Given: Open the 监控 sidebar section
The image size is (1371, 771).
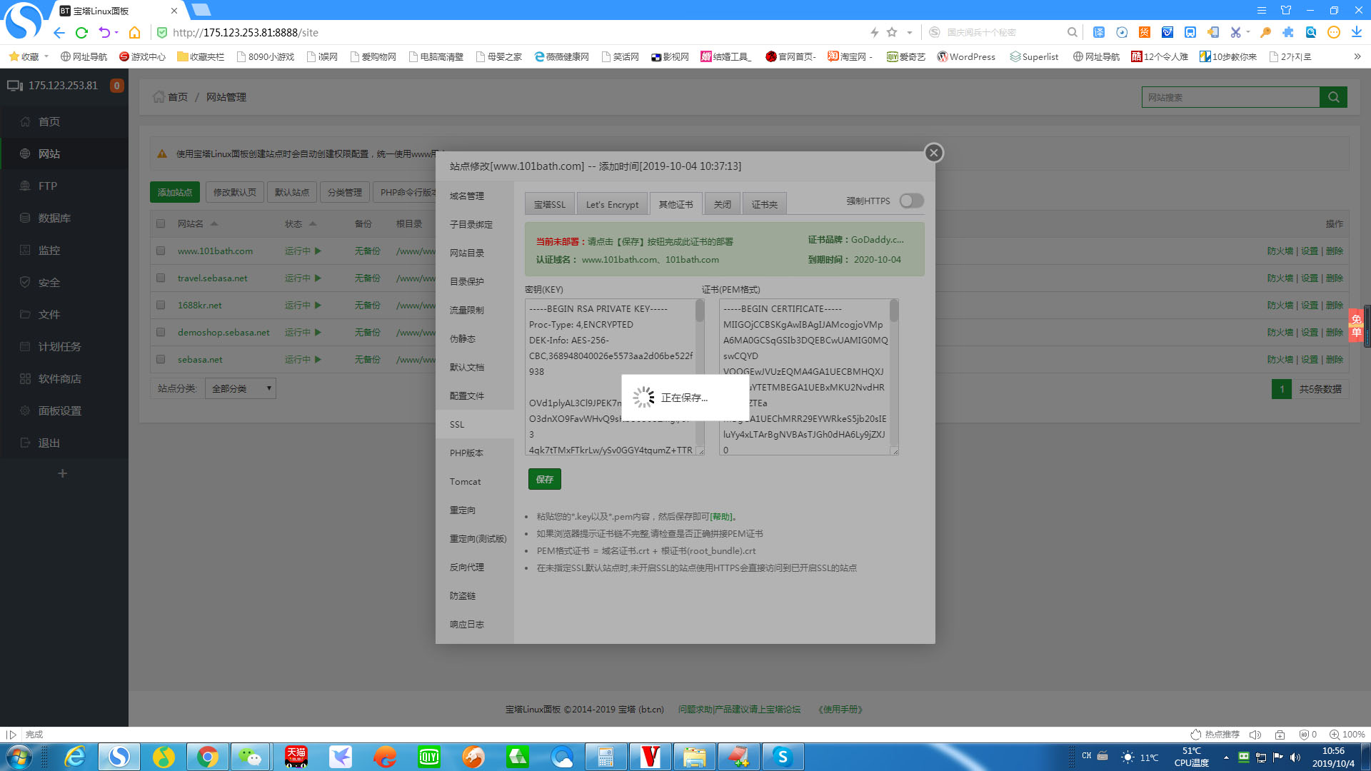Looking at the screenshot, I should 49,251.
